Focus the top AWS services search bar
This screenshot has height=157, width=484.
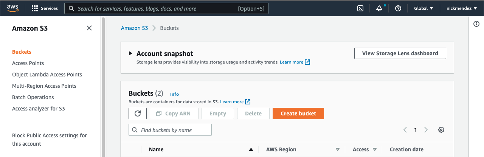click(x=166, y=8)
